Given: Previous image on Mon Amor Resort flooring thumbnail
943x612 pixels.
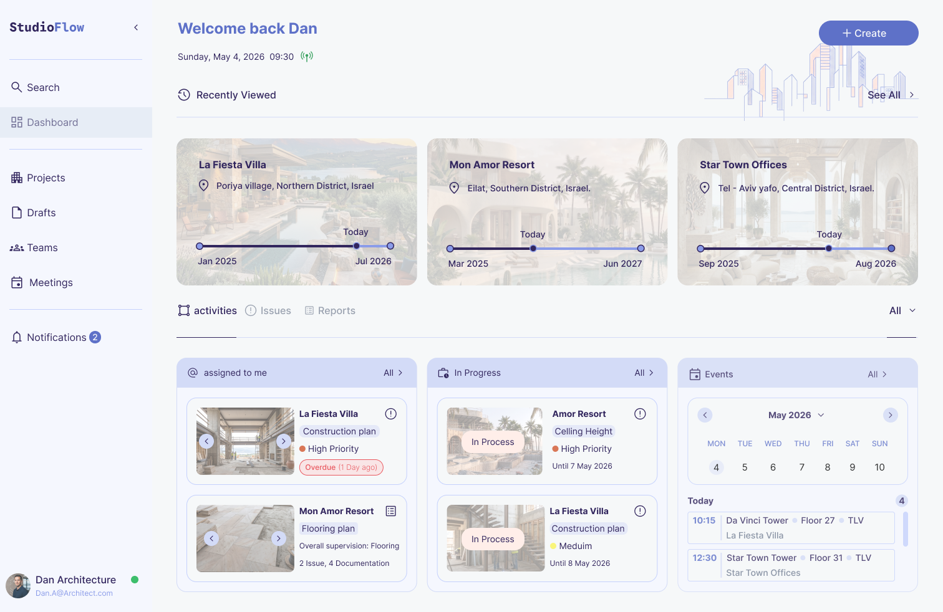Looking at the screenshot, I should [211, 538].
